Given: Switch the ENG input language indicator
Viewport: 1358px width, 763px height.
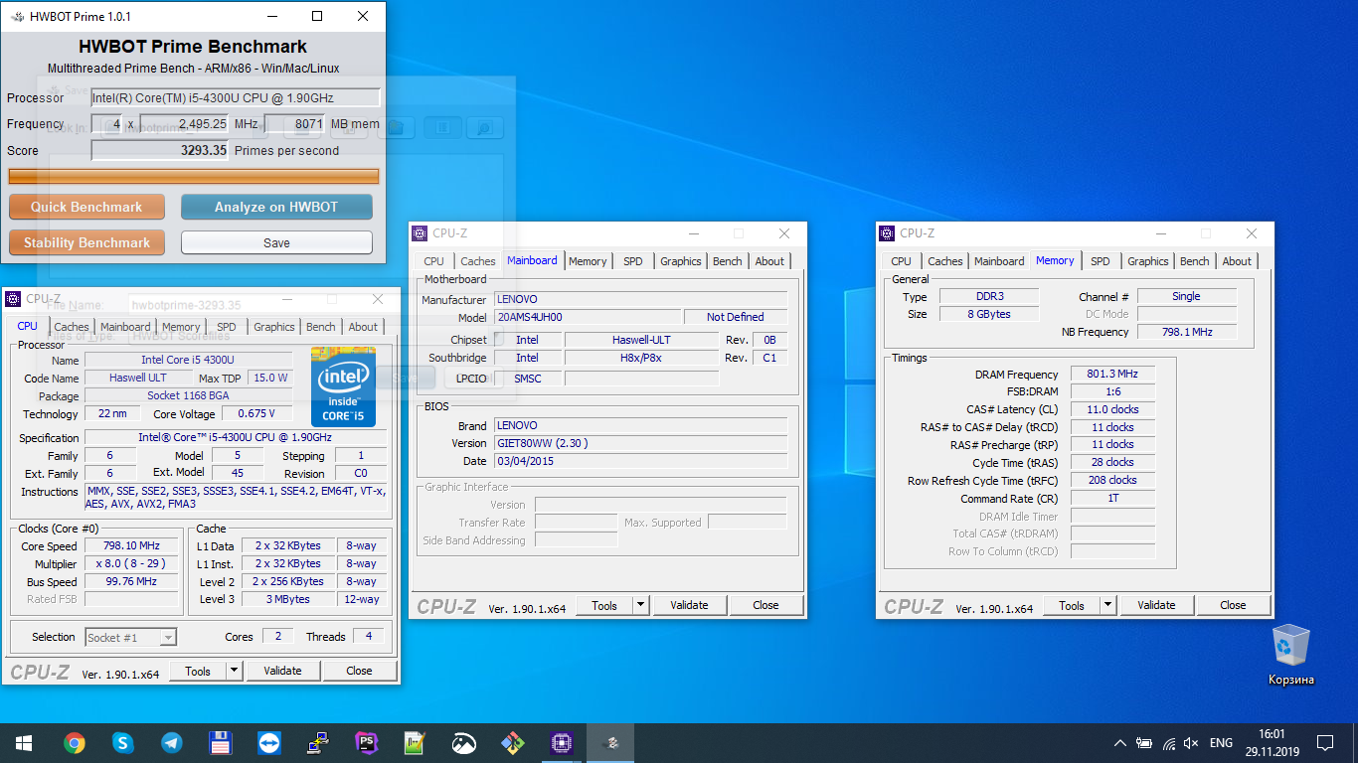Looking at the screenshot, I should pos(1221,743).
